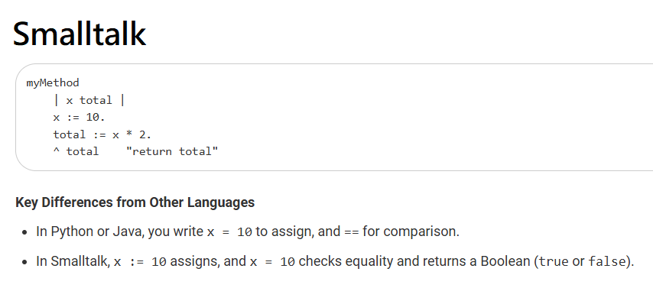The image size is (653, 288).
Task: Click the '| x total |' variable declaration line
Action: coord(89,100)
